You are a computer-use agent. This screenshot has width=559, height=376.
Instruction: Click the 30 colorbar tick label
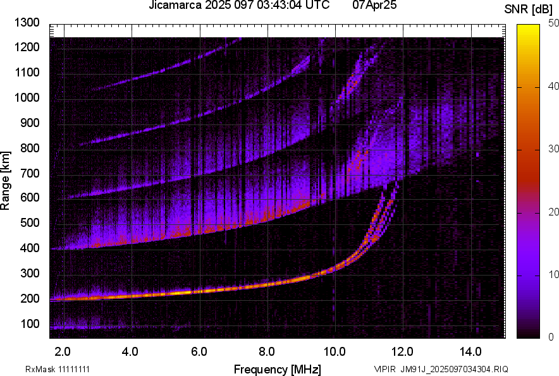[554, 149]
